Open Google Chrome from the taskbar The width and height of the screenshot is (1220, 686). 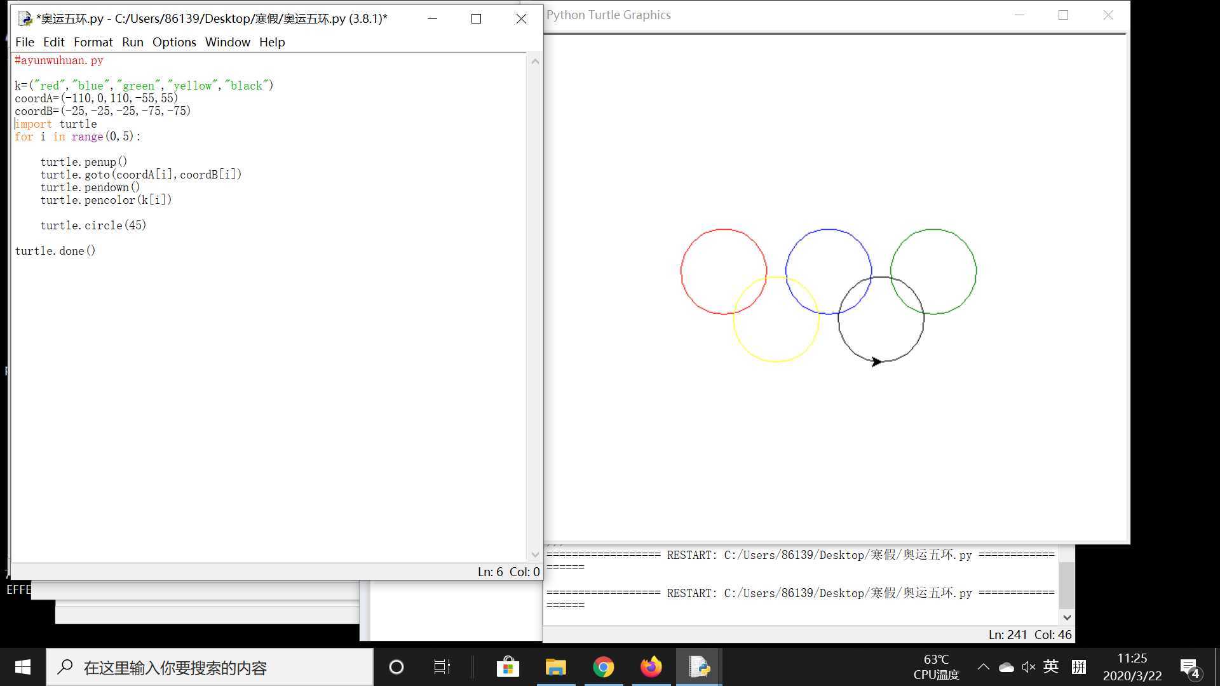pos(604,667)
